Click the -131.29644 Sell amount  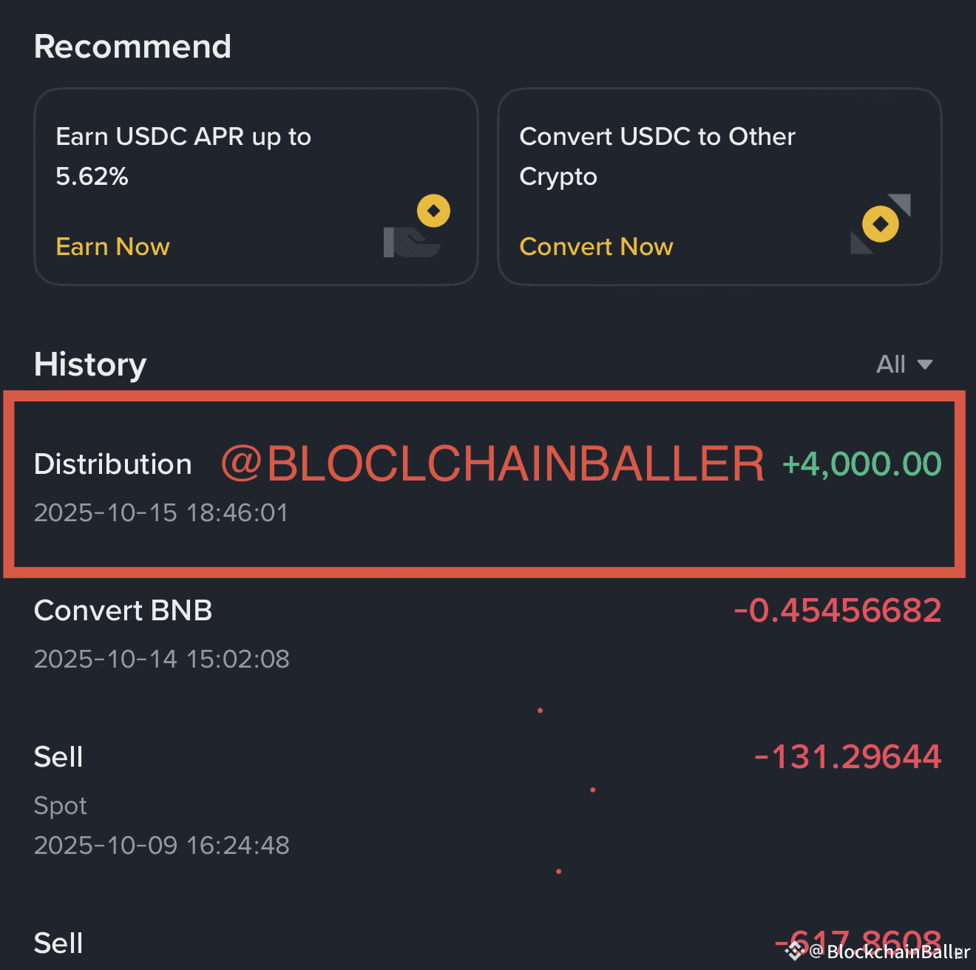(x=847, y=757)
